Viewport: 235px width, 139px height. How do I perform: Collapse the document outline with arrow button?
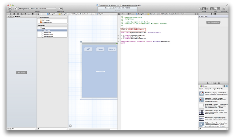pyautogui.click(x=70, y=126)
